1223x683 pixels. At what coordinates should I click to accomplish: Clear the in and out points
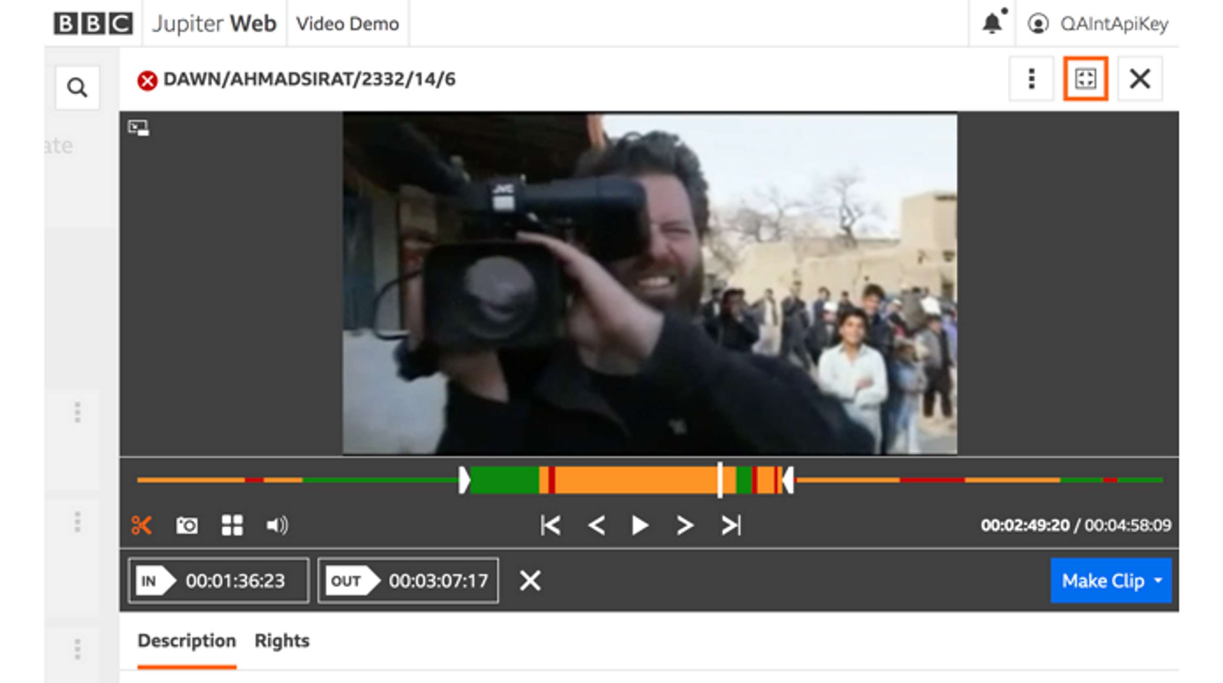[530, 580]
